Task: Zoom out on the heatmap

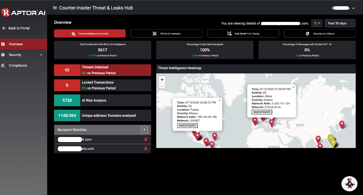Action: click(162, 86)
